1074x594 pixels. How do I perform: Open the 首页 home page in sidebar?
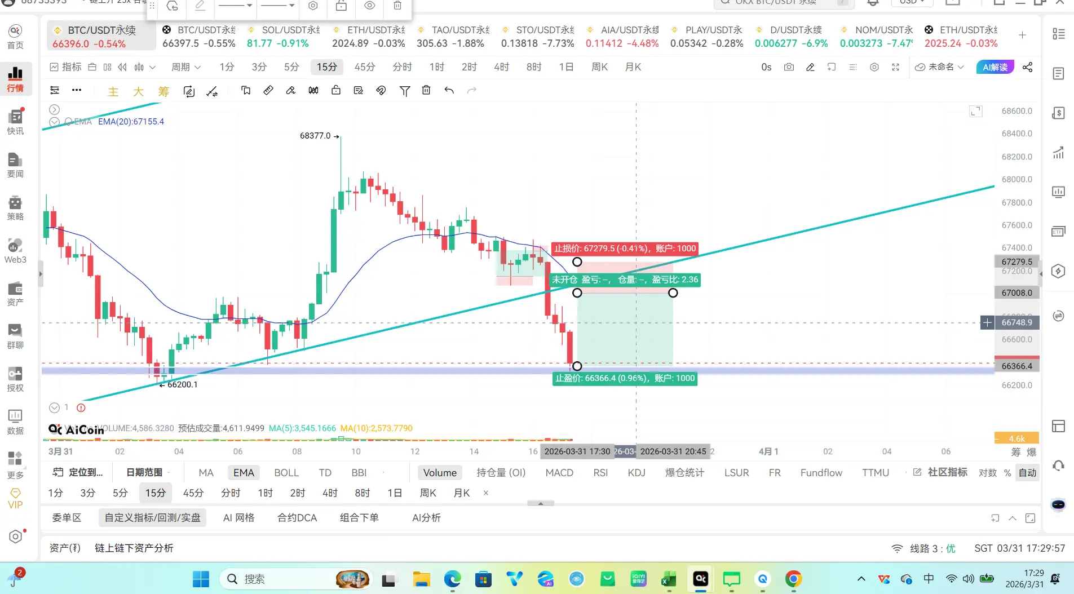point(15,37)
